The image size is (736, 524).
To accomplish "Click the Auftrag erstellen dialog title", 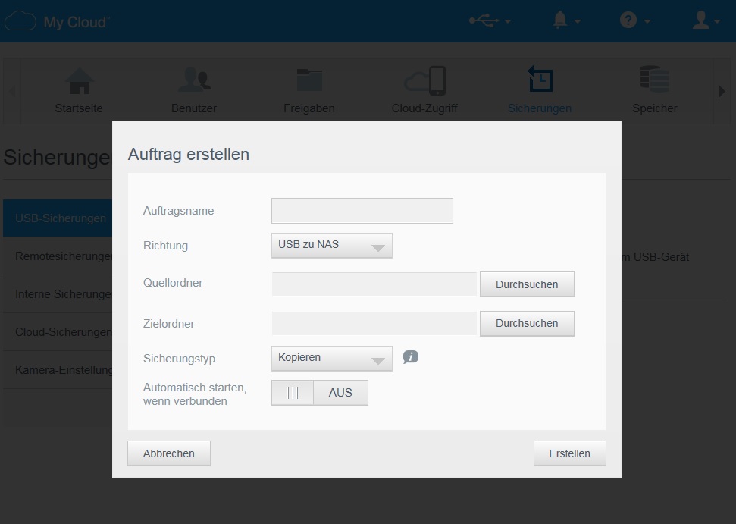I will [189, 155].
